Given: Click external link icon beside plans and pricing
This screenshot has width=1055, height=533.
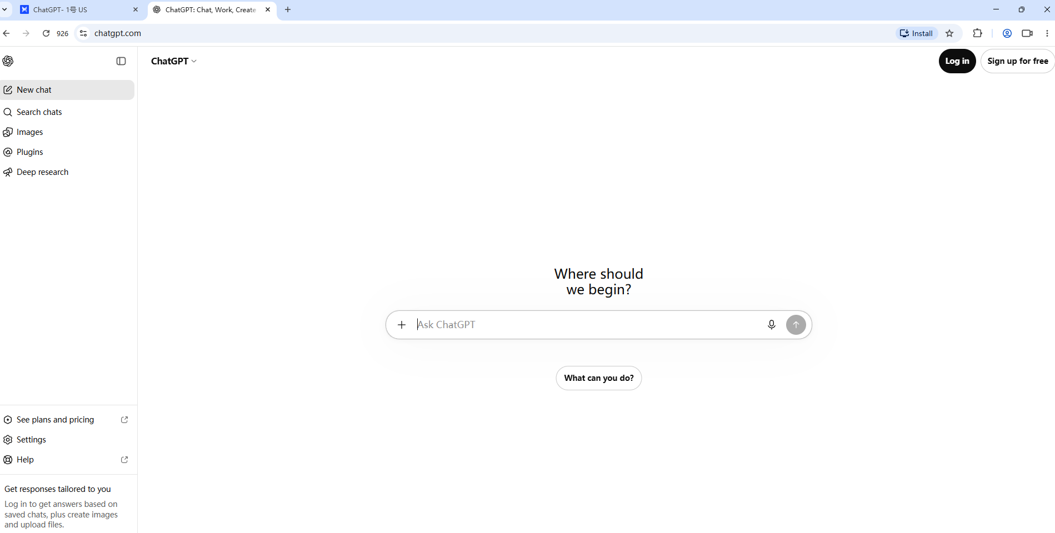Looking at the screenshot, I should click(124, 420).
